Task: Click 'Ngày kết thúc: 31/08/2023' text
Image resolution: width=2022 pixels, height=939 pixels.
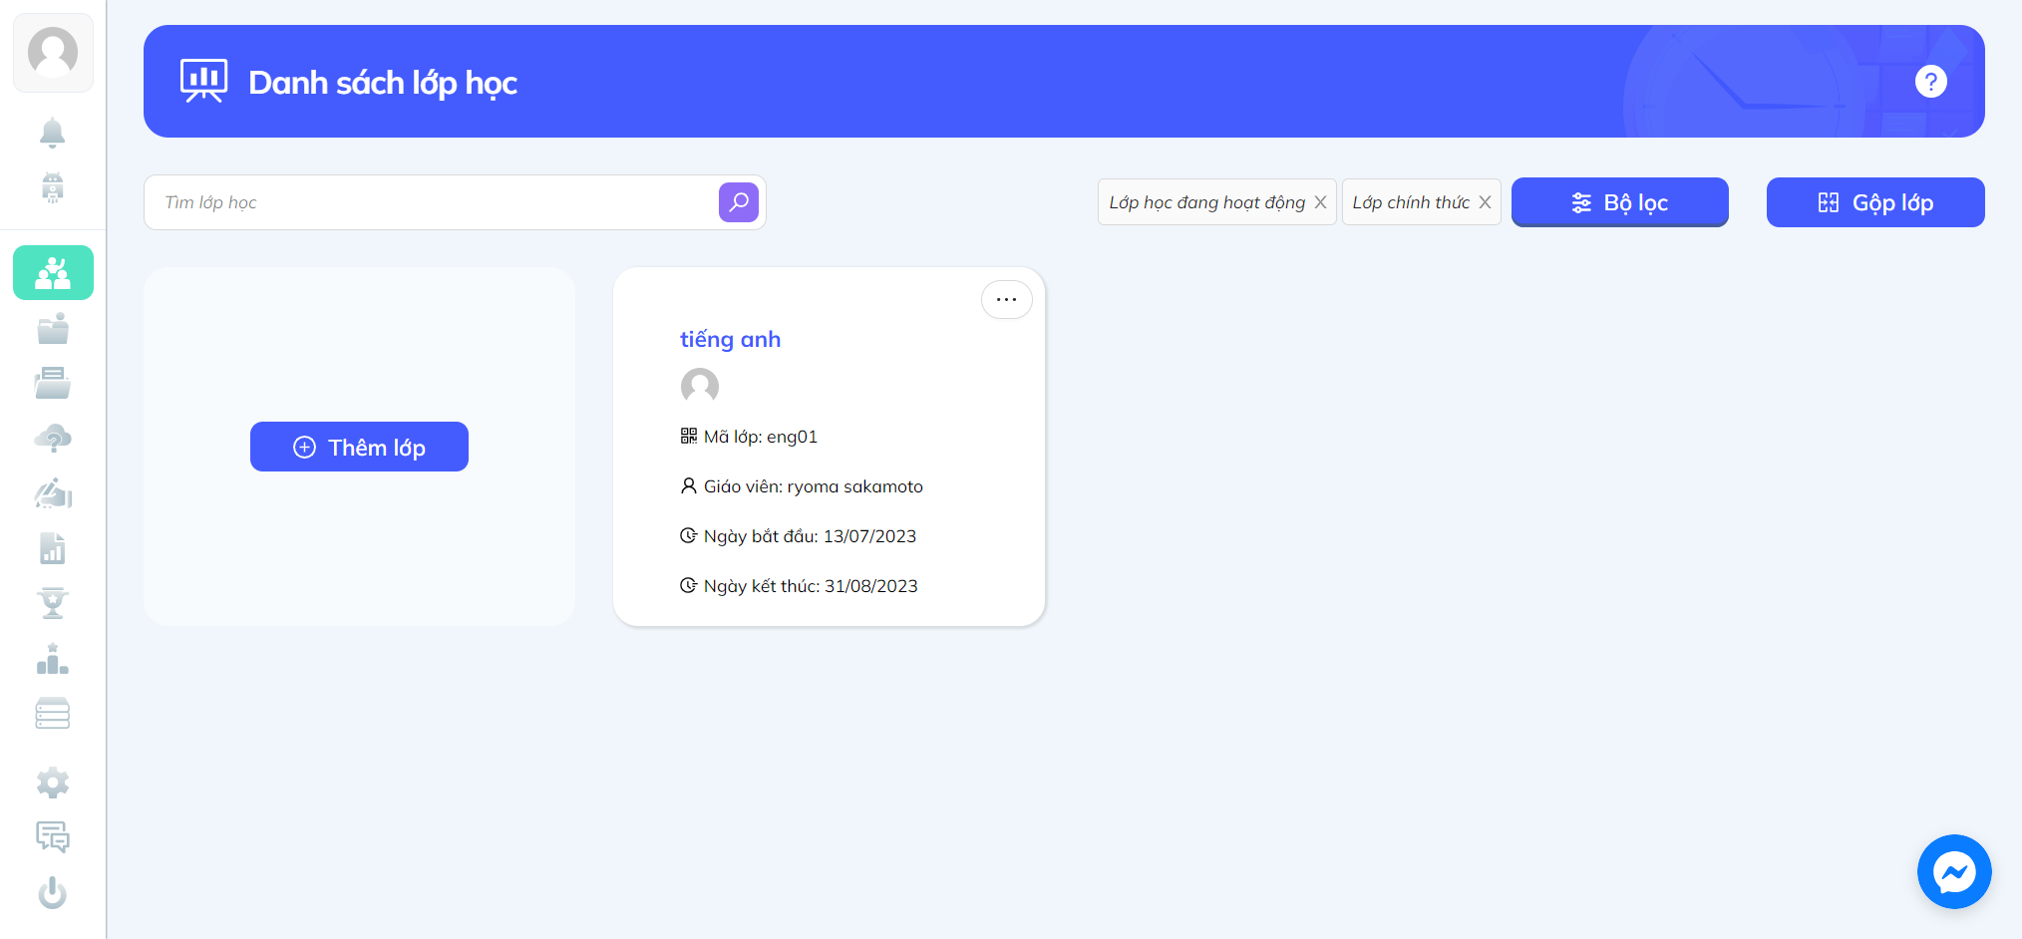Action: [811, 586]
